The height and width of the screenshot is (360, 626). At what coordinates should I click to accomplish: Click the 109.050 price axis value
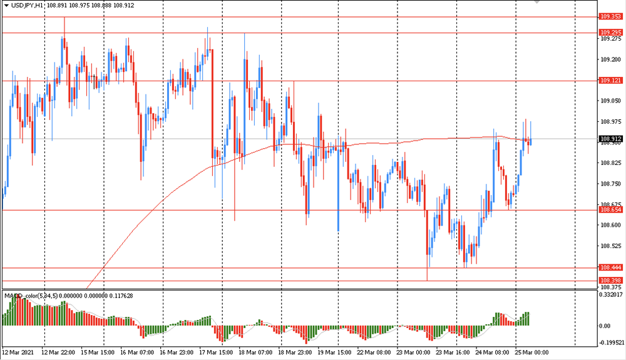point(611,101)
